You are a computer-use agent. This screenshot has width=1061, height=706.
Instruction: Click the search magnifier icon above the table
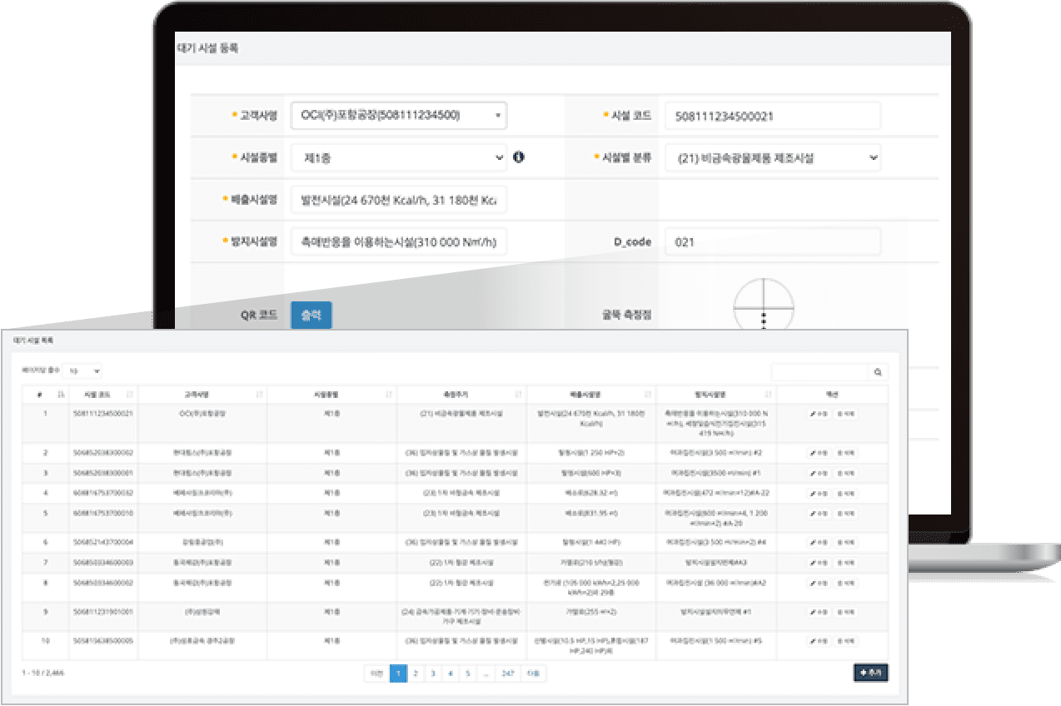pos(878,373)
